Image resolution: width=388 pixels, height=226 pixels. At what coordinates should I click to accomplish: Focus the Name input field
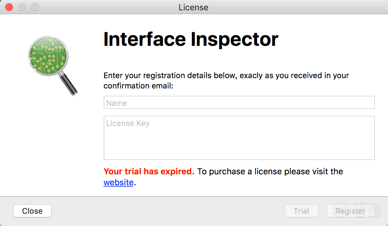point(239,102)
